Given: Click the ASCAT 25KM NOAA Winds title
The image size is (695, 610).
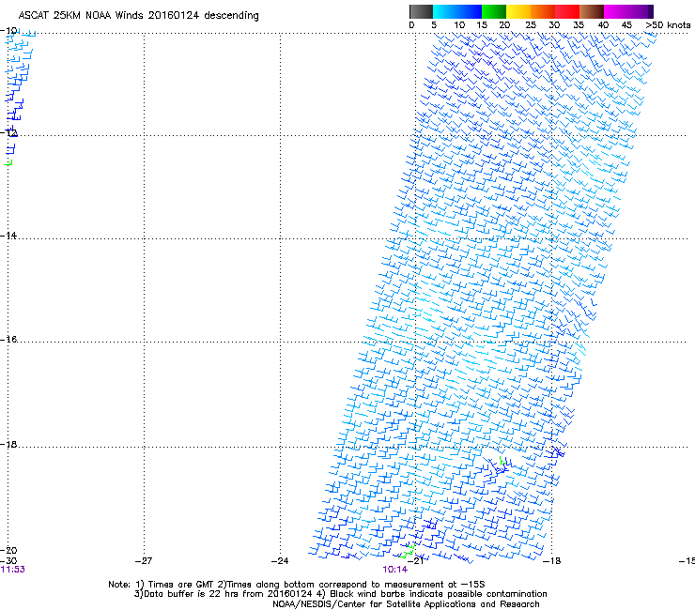Looking at the screenshot, I should (138, 16).
